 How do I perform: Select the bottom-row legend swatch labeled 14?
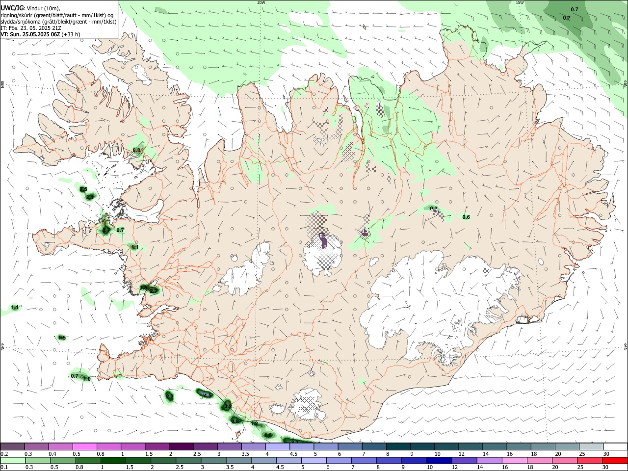click(490, 460)
